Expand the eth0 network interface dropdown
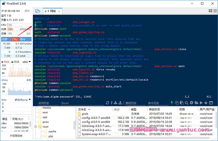This screenshot has width=218, height=141. click(27, 62)
